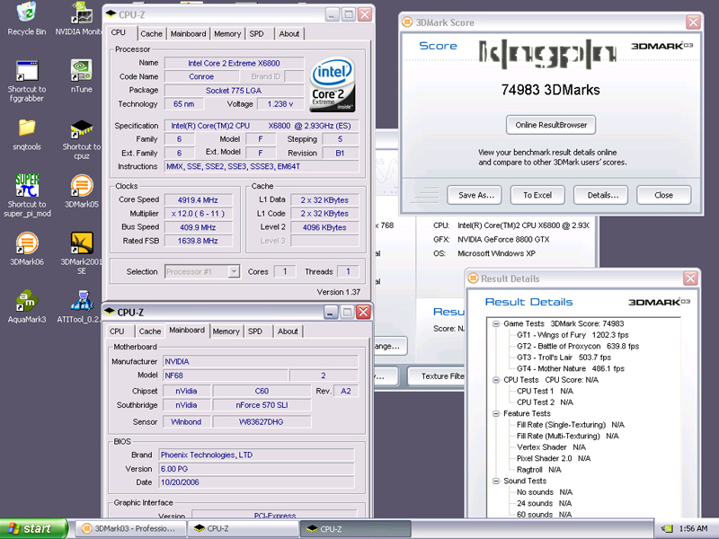Screen dimensions: 719x539
Task: Launch the 3DMark2001 SE desktop icon
Action: coord(82,243)
